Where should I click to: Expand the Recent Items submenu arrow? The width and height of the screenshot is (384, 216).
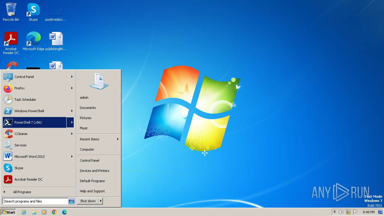(x=118, y=139)
